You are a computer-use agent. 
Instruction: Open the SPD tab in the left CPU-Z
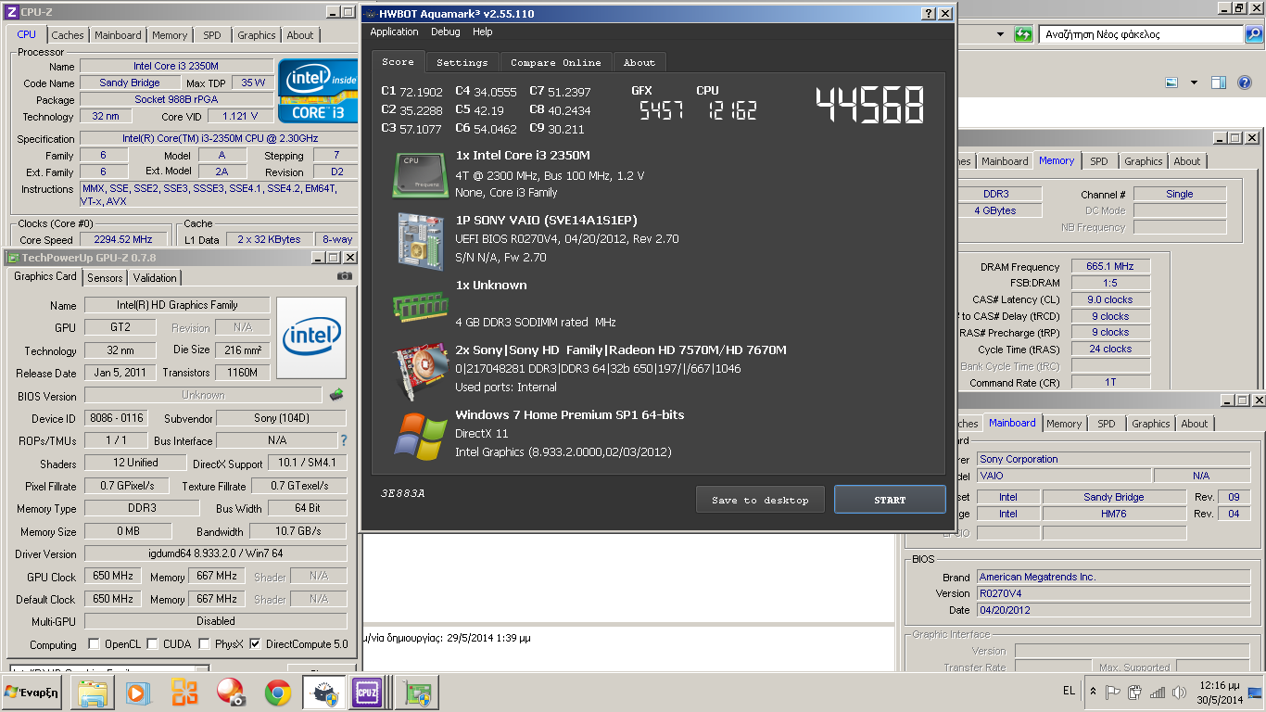[x=212, y=35]
